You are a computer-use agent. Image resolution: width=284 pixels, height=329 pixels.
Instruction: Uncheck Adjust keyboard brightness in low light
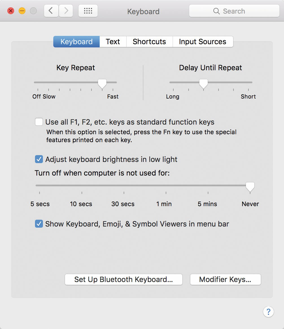39,159
